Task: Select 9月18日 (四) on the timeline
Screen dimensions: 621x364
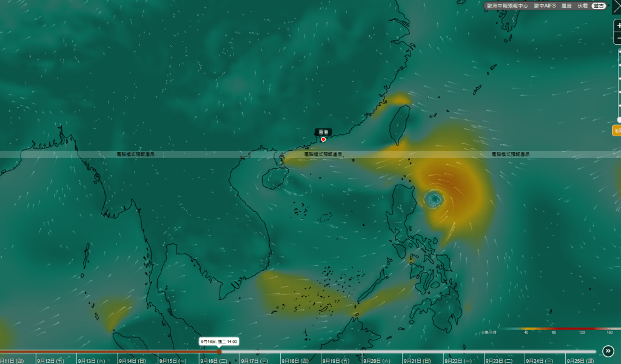Action: (295, 360)
